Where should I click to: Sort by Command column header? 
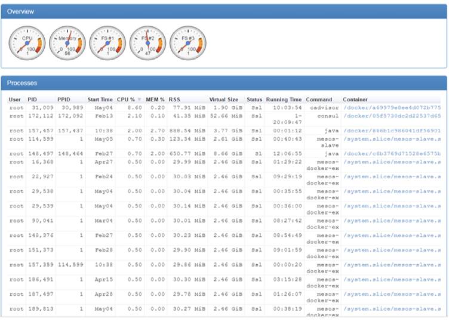click(x=319, y=100)
